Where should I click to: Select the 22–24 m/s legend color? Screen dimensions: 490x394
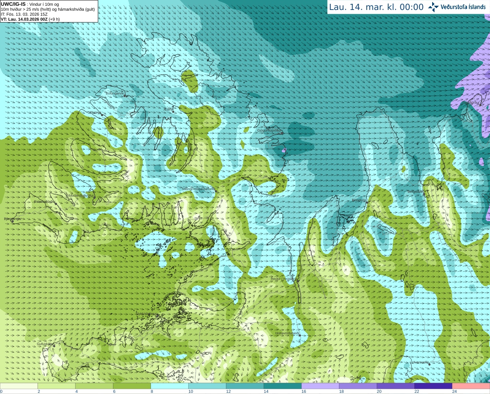433,386
